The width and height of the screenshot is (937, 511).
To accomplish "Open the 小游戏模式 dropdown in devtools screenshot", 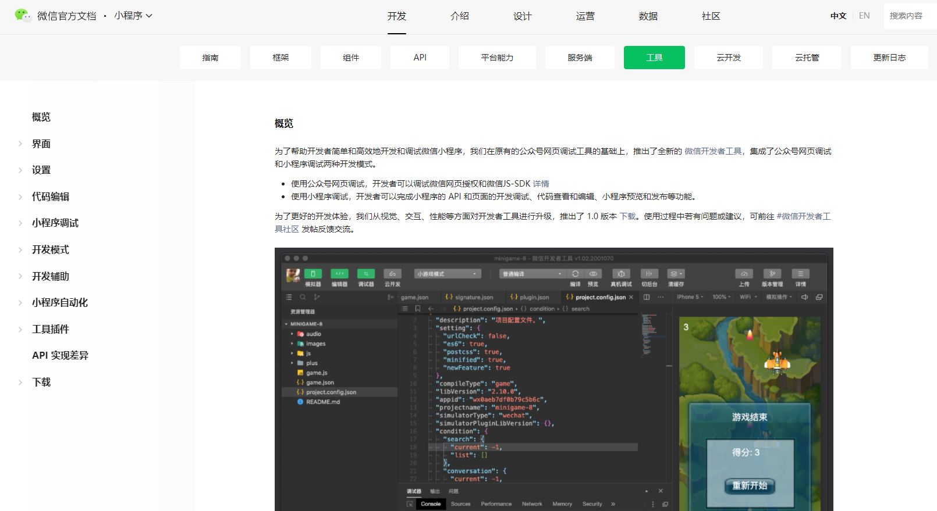I will point(448,274).
